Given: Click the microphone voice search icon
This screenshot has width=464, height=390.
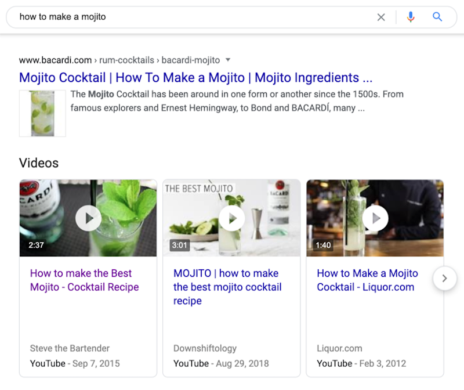Looking at the screenshot, I should tap(411, 17).
